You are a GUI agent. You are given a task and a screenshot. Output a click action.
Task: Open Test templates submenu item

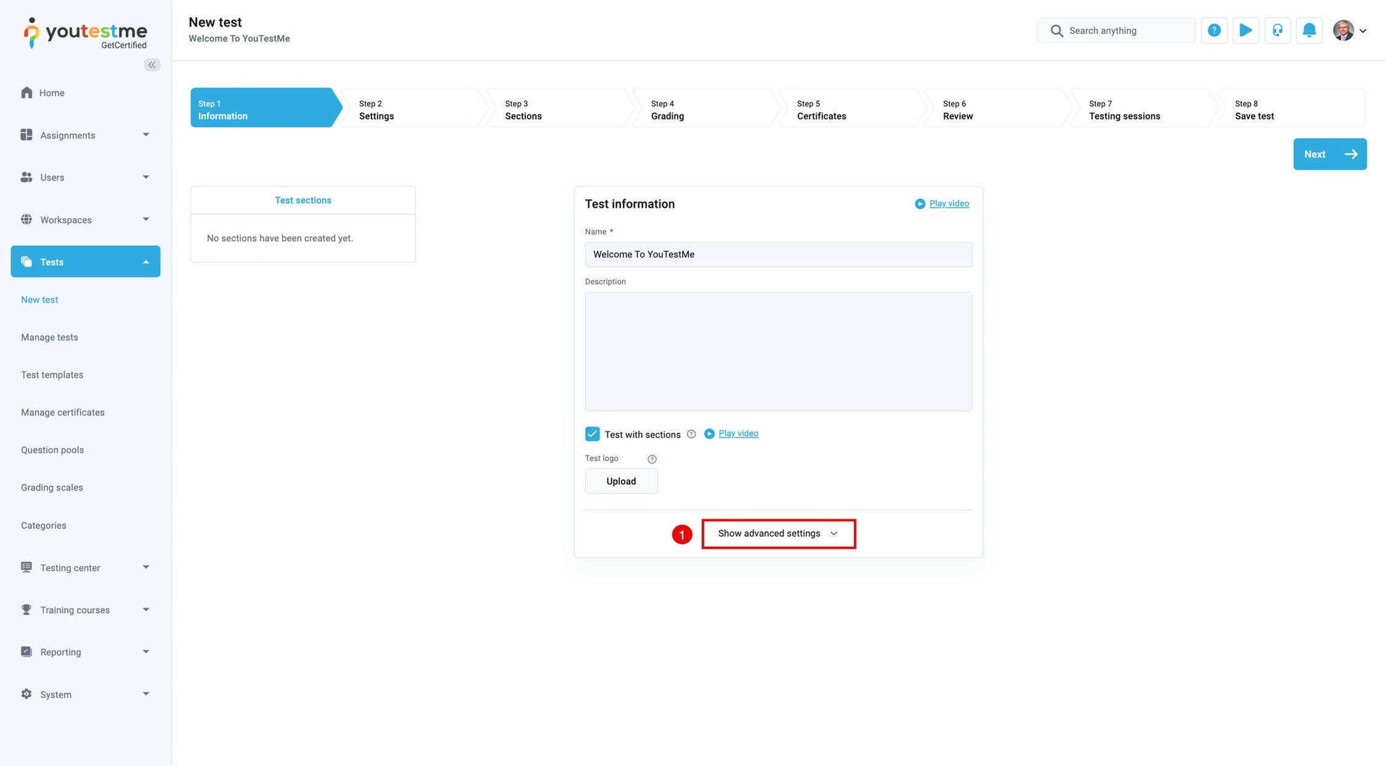(52, 375)
